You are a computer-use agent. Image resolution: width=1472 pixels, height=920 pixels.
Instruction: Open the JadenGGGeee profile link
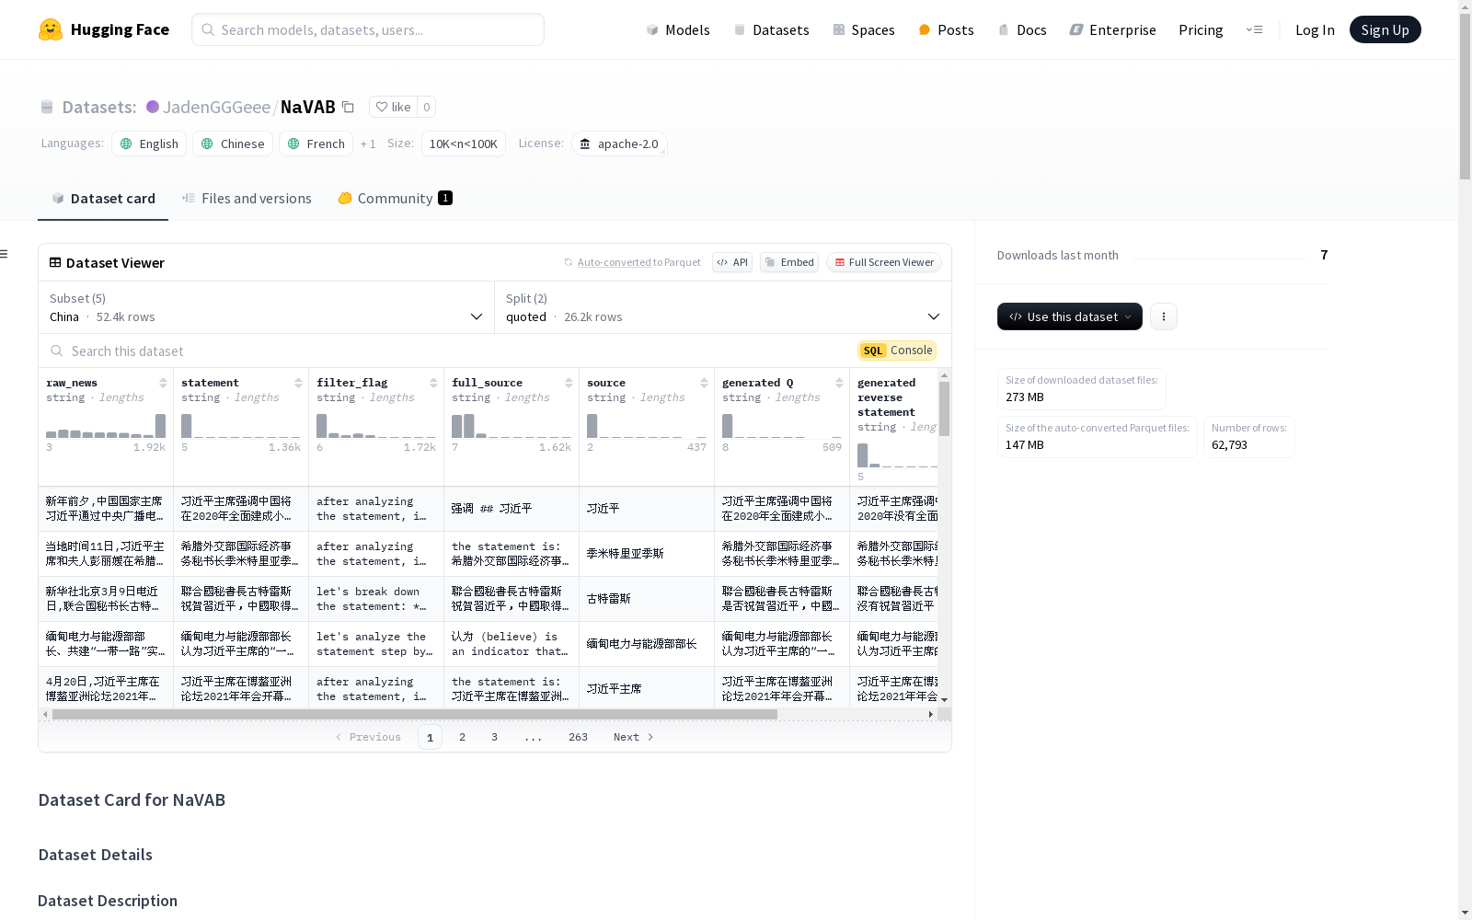pyautogui.click(x=216, y=107)
